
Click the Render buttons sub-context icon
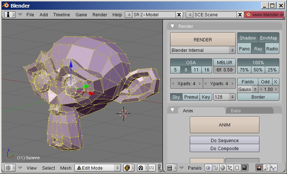[x=259, y=168]
